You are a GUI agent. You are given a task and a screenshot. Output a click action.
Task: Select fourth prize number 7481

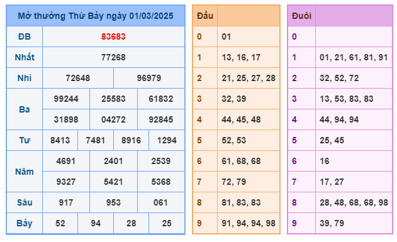tap(96, 140)
